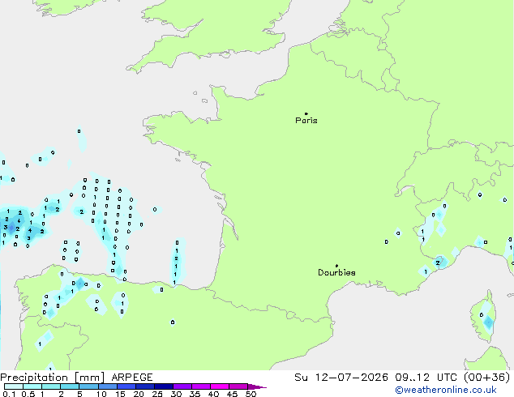This screenshot has height=397, width=514.
Task: Pick the 0.5–1 mm legend color swatch
Action: click(x=32, y=386)
